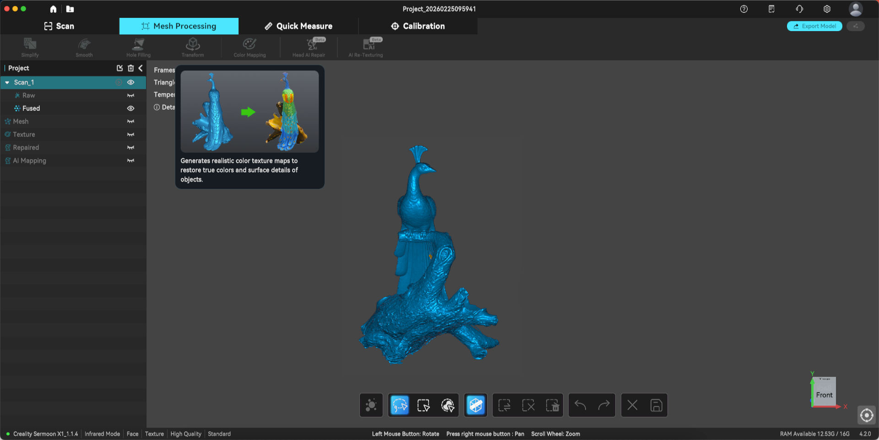Click the save floppy disk icon
The width and height of the screenshot is (879, 440).
pos(656,405)
